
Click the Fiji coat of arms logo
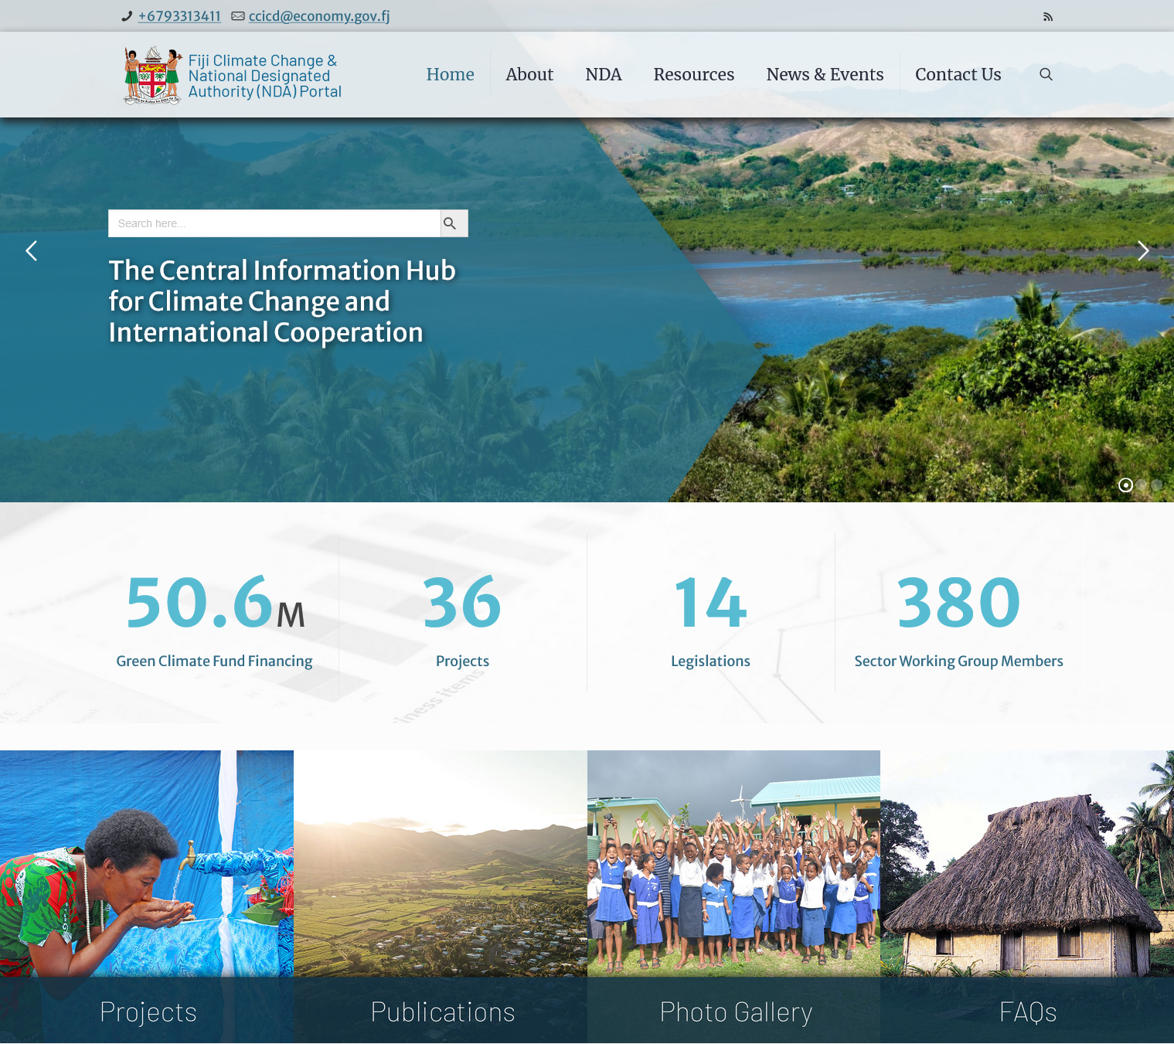(x=152, y=75)
